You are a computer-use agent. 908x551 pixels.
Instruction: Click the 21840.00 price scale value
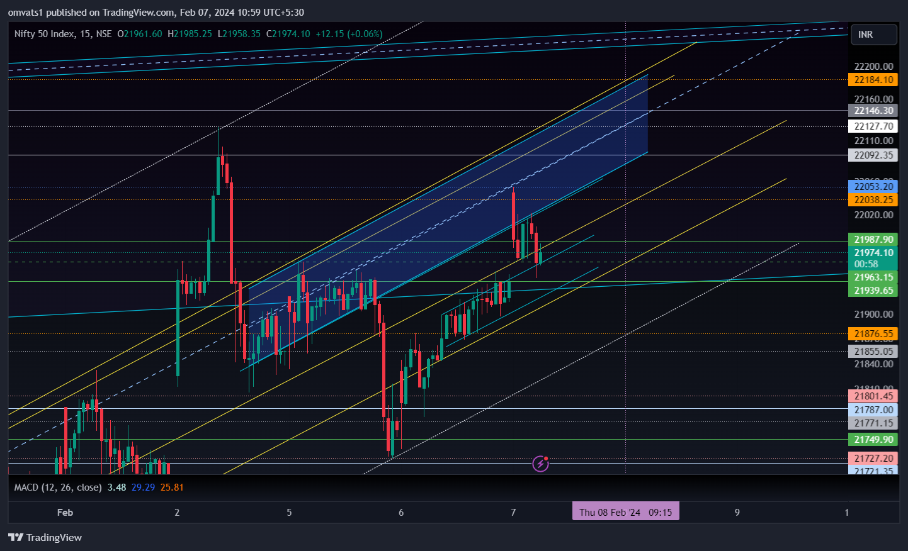coord(873,364)
